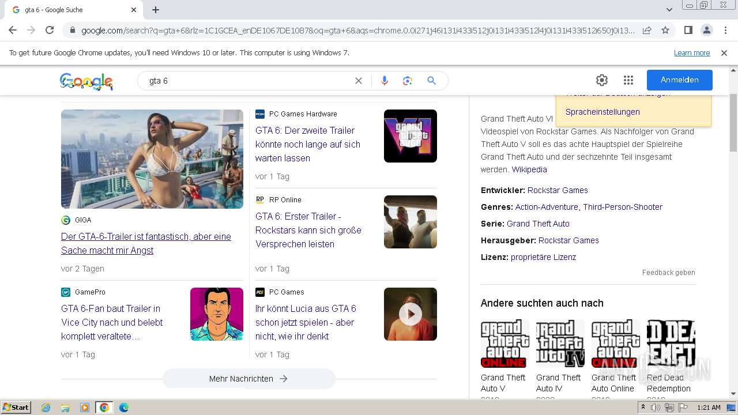
Task: Open the Wikipedia link
Action: click(x=529, y=169)
